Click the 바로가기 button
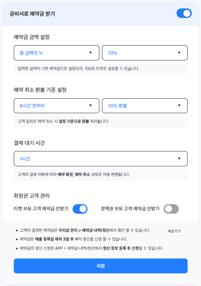The image size is (201, 286). click(174, 231)
